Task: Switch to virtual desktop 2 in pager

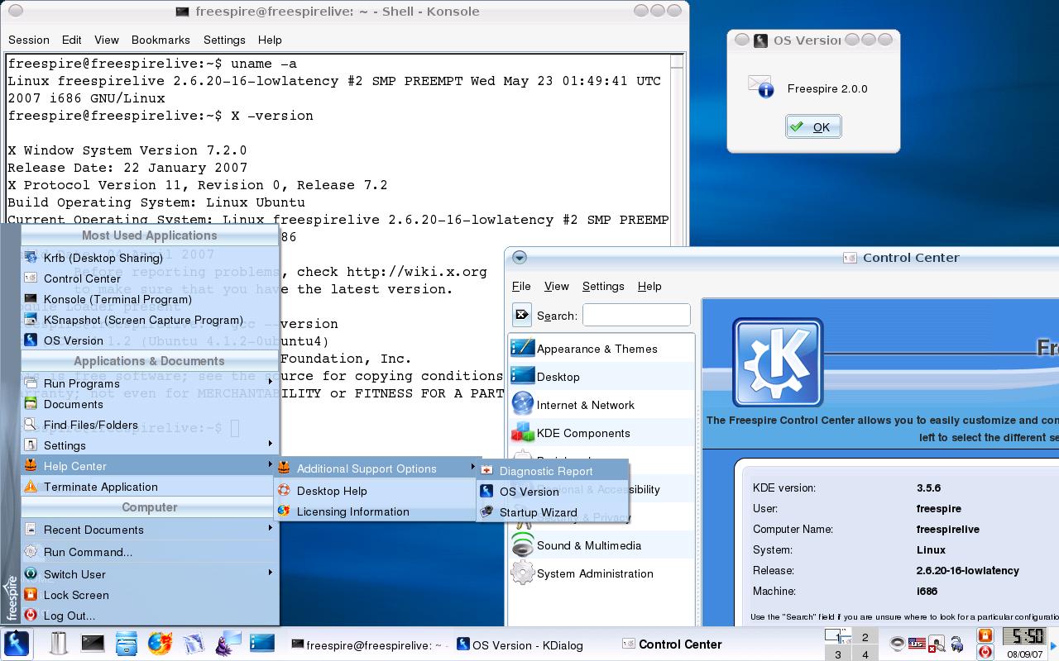Action: [x=865, y=637]
